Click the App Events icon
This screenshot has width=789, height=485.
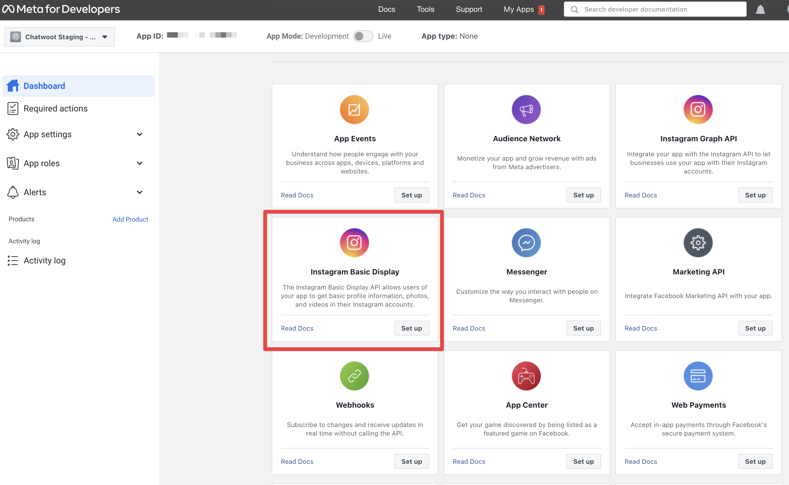point(354,109)
